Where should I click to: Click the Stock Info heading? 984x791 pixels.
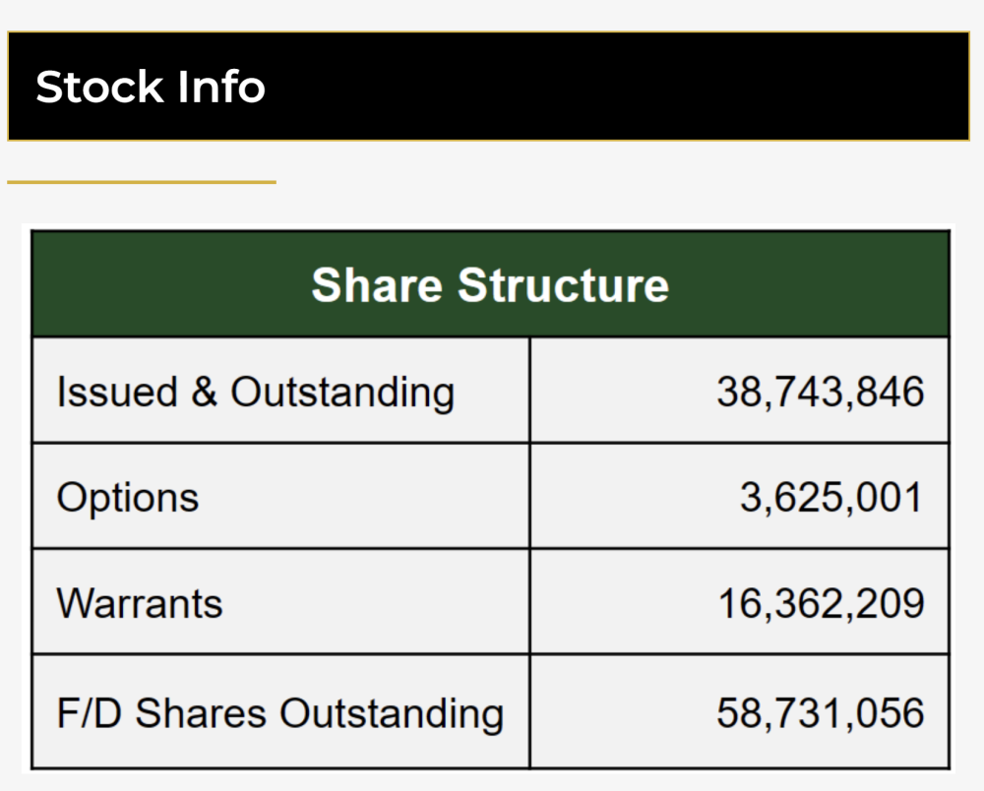[151, 87]
